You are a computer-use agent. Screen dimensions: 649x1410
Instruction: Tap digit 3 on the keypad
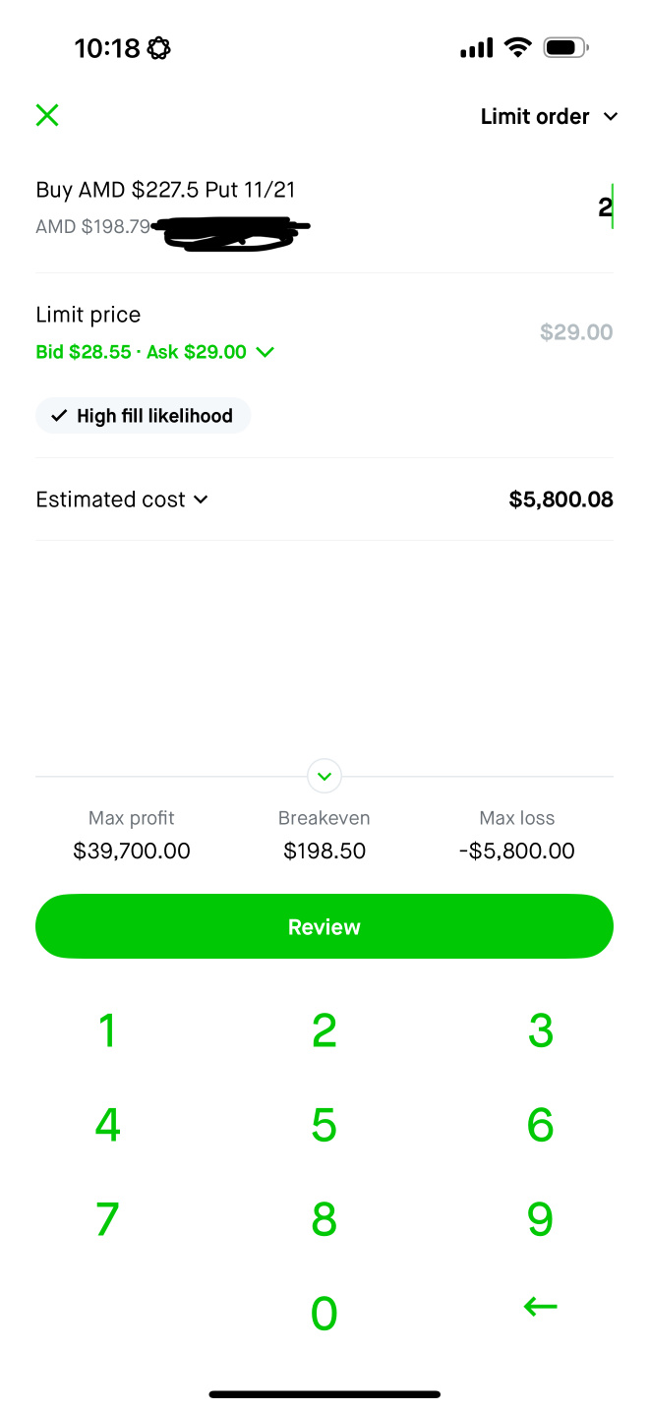click(541, 1030)
